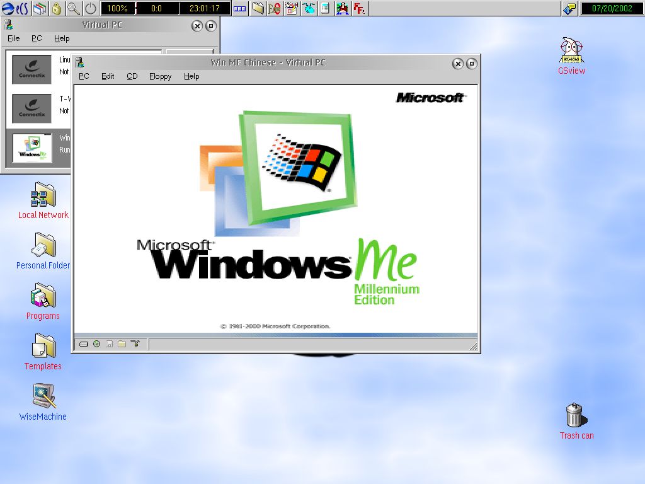The width and height of the screenshot is (645, 484).
Task: Select the Personal Folder desktop icon
Action: tap(43, 251)
